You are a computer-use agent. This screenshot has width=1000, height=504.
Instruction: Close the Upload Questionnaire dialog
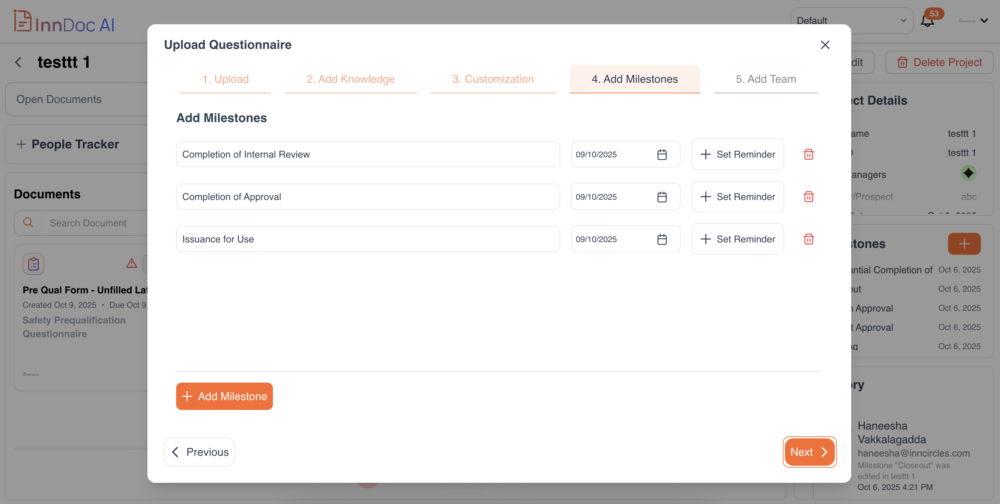click(825, 45)
